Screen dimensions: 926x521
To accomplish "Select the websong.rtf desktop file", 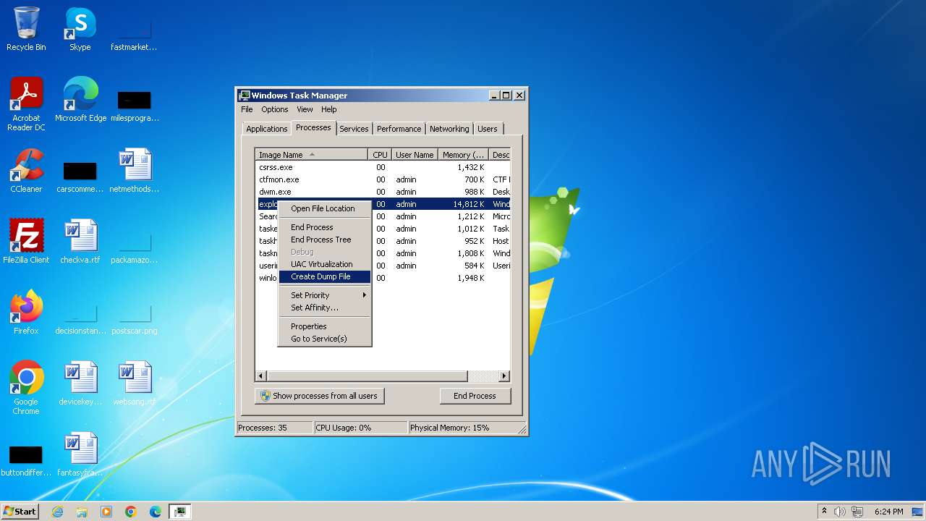I will [135, 384].
